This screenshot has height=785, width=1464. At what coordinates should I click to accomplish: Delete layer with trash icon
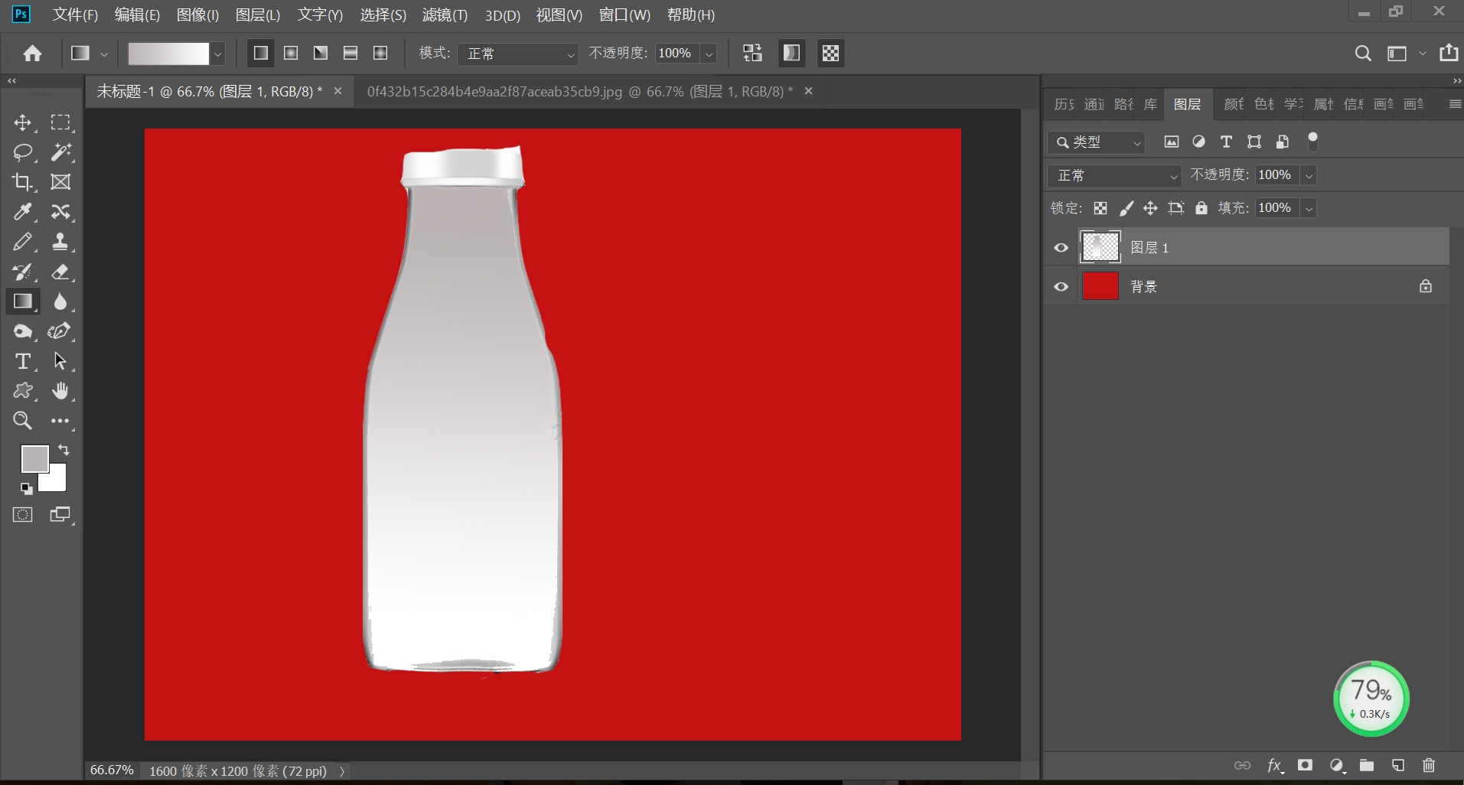click(1429, 765)
